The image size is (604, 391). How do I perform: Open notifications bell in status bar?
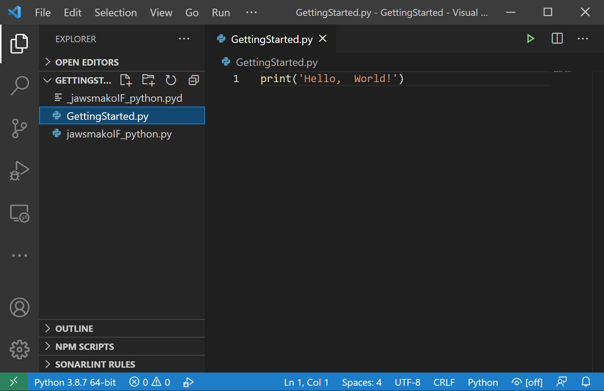[586, 382]
